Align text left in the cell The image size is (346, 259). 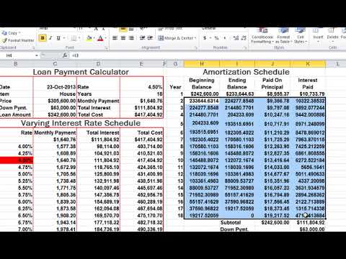(x=115, y=38)
